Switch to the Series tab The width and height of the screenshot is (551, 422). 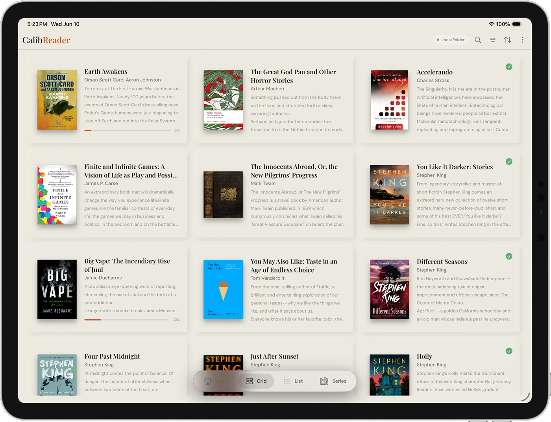coord(333,381)
